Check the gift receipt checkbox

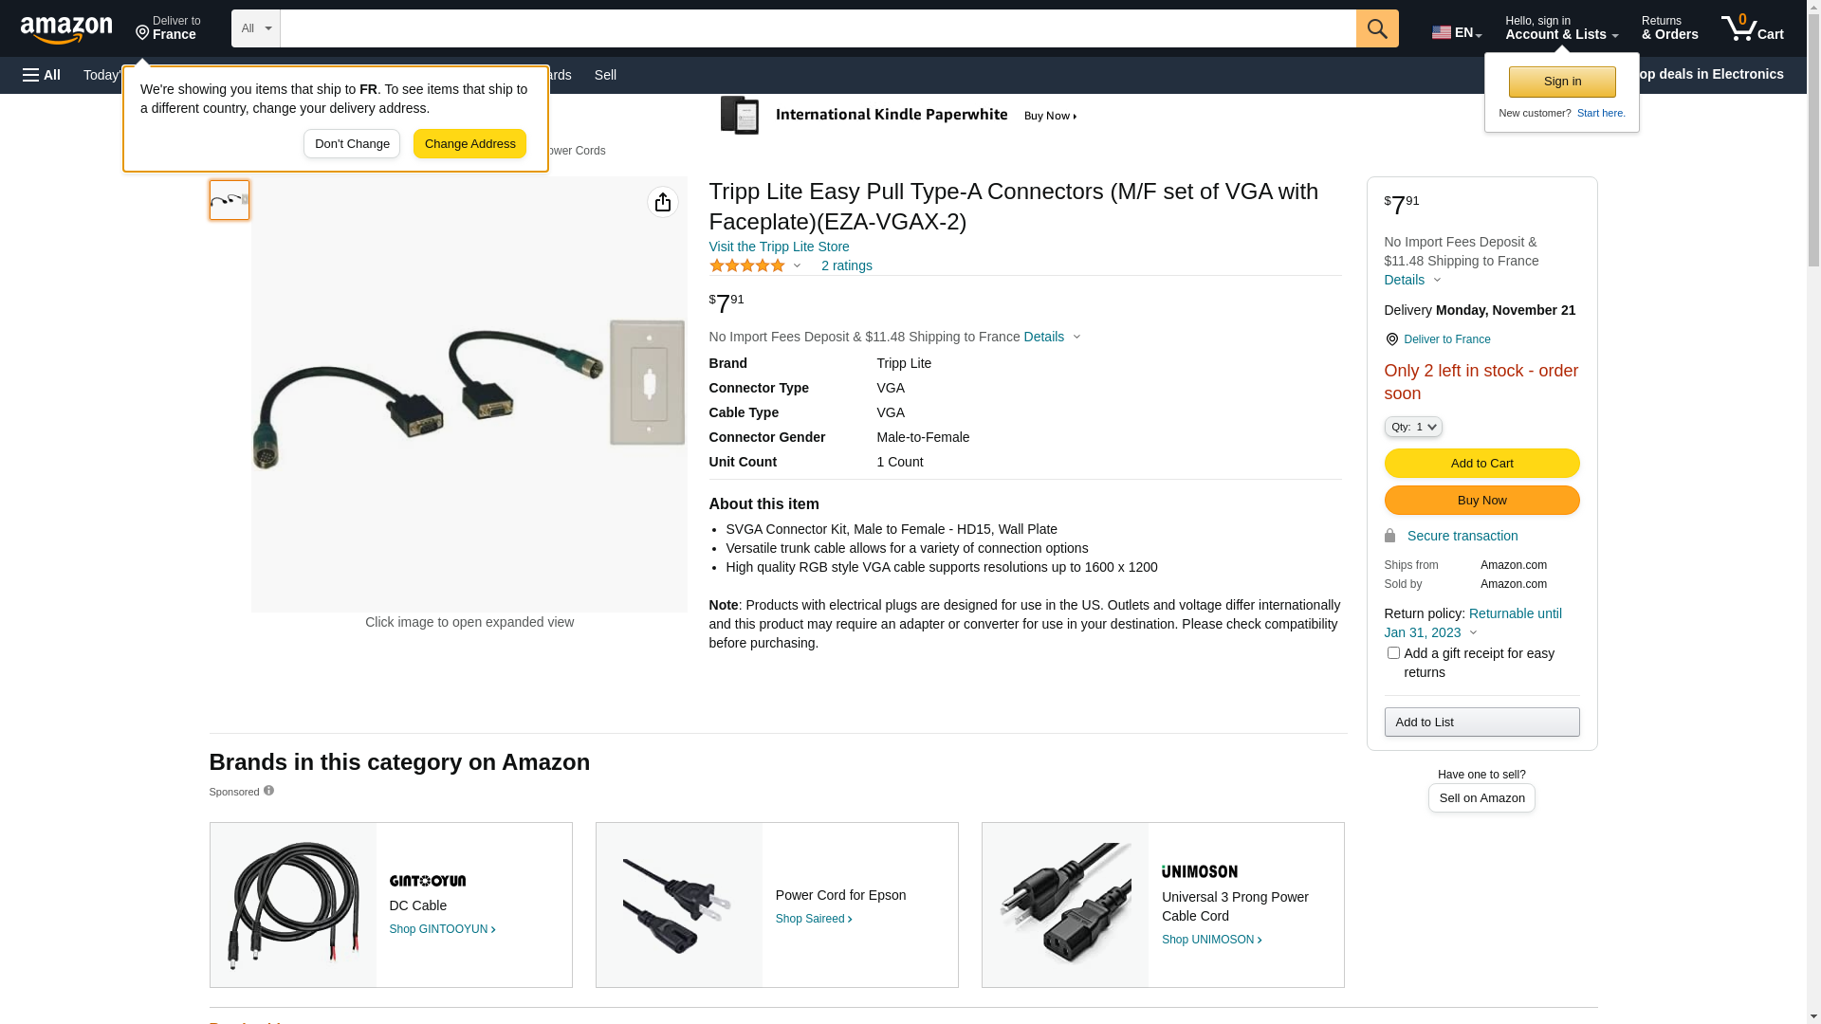pyautogui.click(x=1393, y=653)
